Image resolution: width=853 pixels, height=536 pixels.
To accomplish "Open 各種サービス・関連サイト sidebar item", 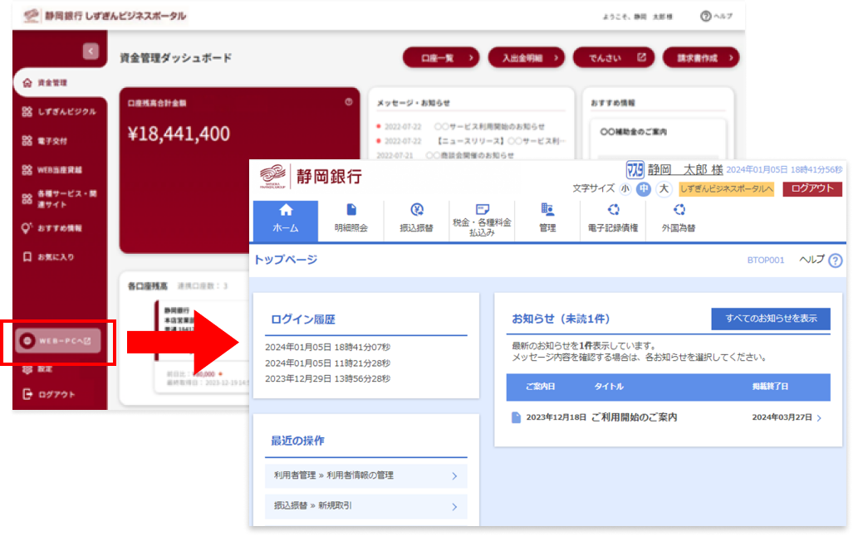I will 60,199.
